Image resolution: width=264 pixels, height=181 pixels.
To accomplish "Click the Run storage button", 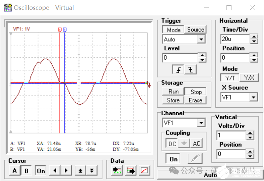I will tap(173, 92).
